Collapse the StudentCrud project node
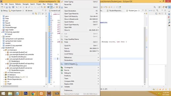This screenshot has height=96, width=171. pos(2,48)
